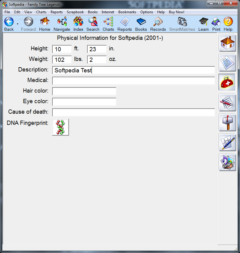240x253 pixels.
Task: Open the Bookmarks menu
Action: (127, 12)
